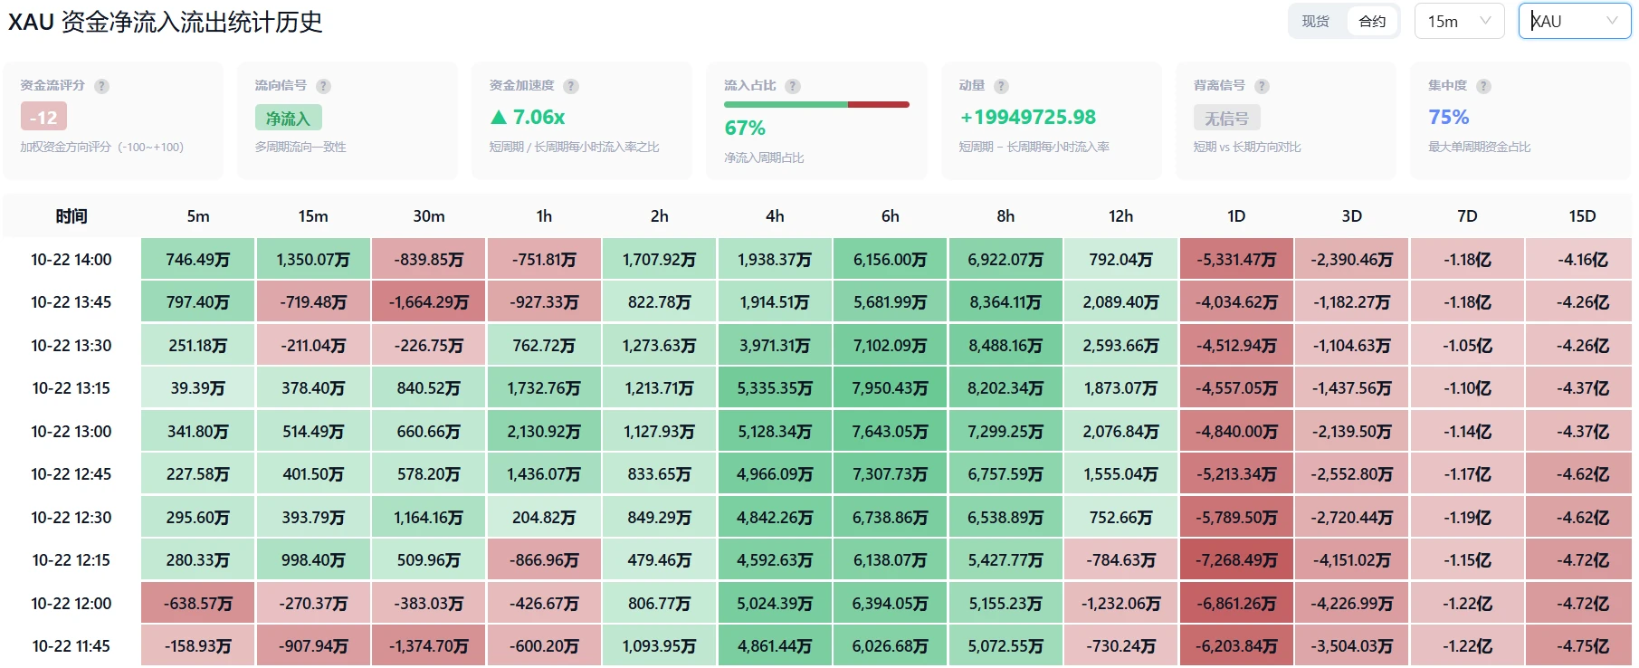Viewport: 1639px width, 668px height.
Task: Open the 15m interval dropdown
Action: [x=1459, y=21]
